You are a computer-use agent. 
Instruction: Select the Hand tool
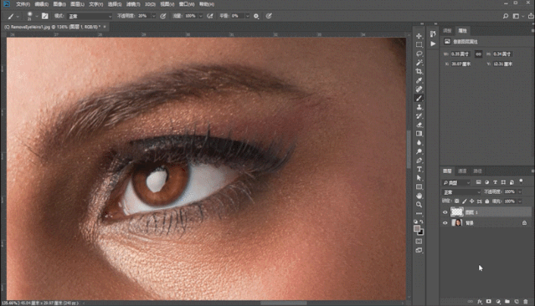[419, 196]
